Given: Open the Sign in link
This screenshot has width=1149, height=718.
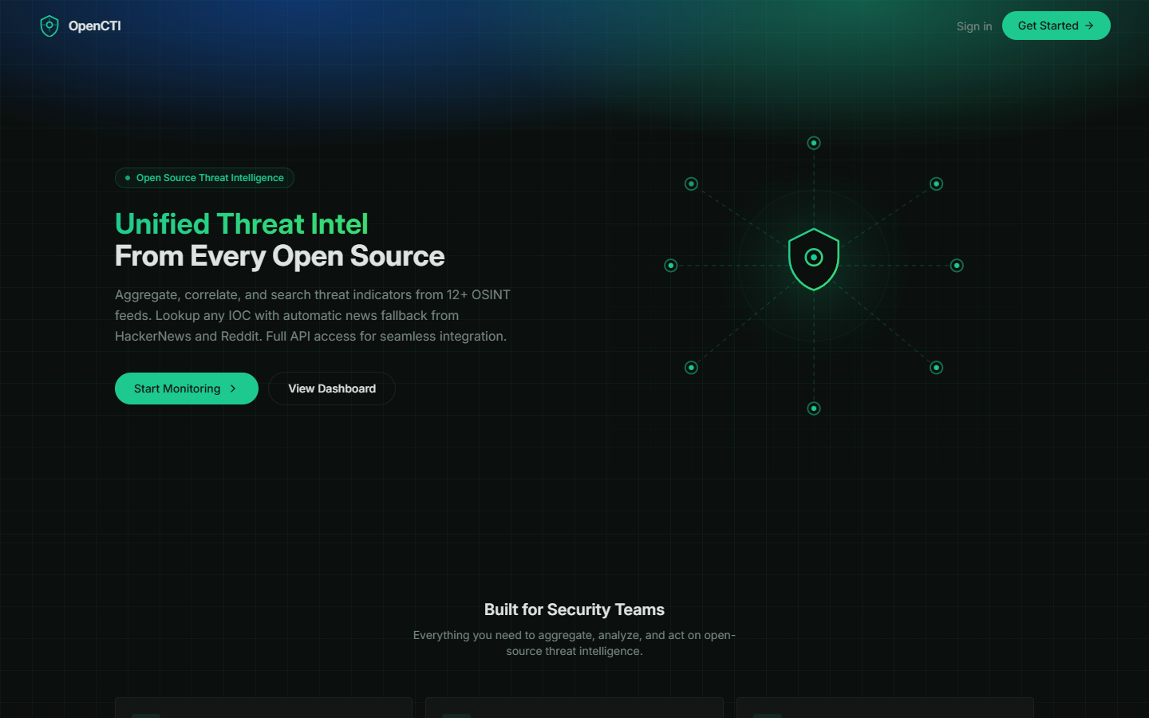Looking at the screenshot, I should [973, 26].
